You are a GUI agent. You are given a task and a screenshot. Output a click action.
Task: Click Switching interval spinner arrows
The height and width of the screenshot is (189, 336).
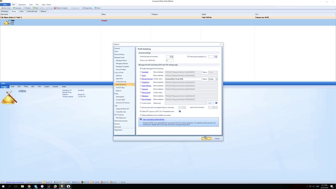tap(172, 57)
